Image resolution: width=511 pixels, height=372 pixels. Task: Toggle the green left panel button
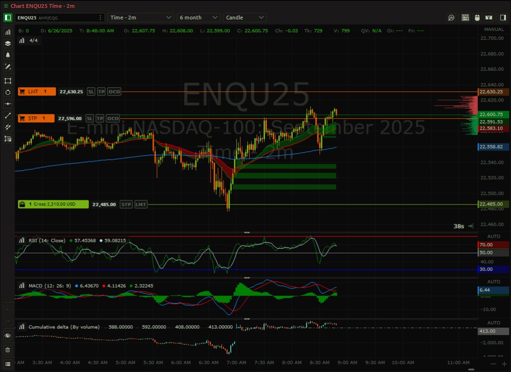[8, 18]
